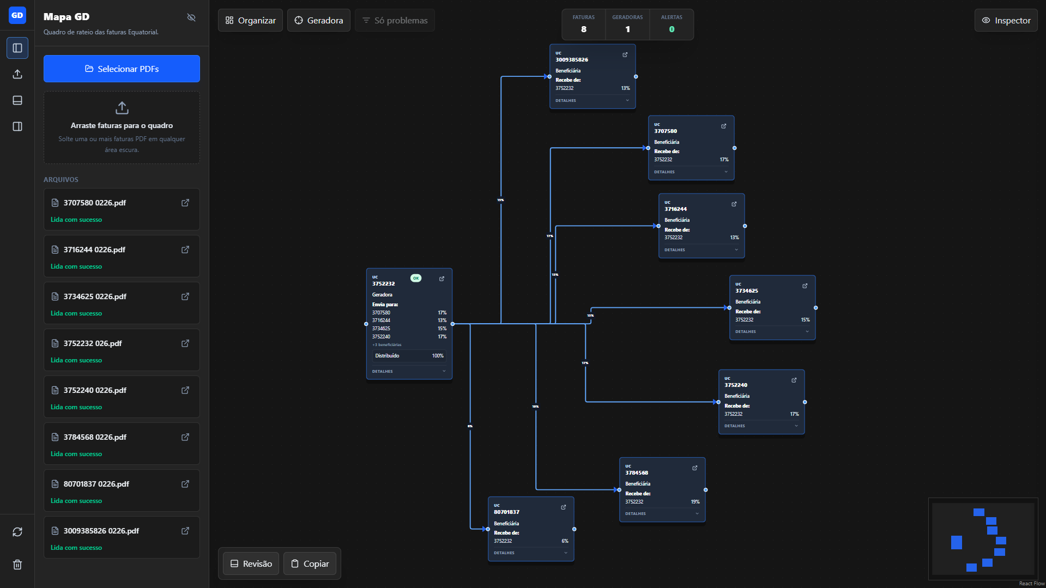Image resolution: width=1046 pixels, height=588 pixels.
Task: Toggle the Só problemas filter
Action: [395, 20]
